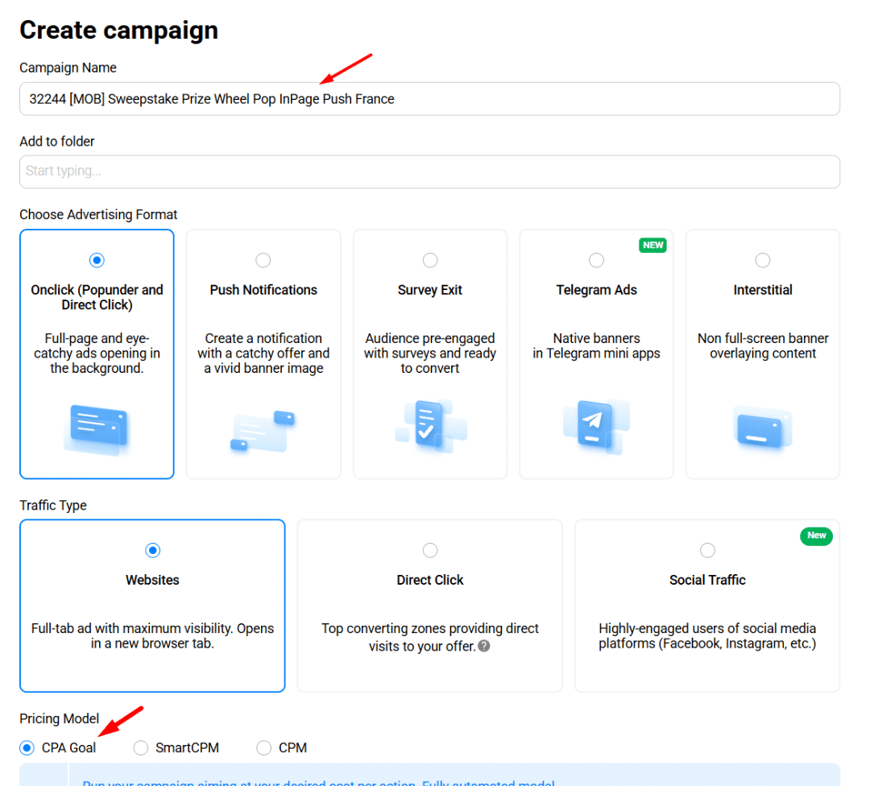This screenshot has width=870, height=786.
Task: Pick the Social Traffic radio option
Action: [x=707, y=550]
